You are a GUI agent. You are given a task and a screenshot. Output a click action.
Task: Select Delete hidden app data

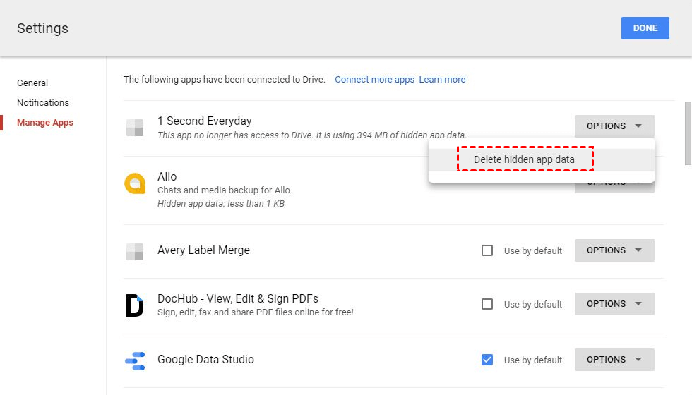[x=525, y=159]
